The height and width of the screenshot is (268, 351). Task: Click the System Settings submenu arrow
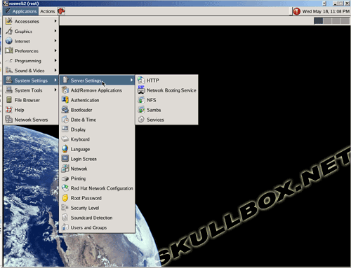pyautogui.click(x=55, y=80)
